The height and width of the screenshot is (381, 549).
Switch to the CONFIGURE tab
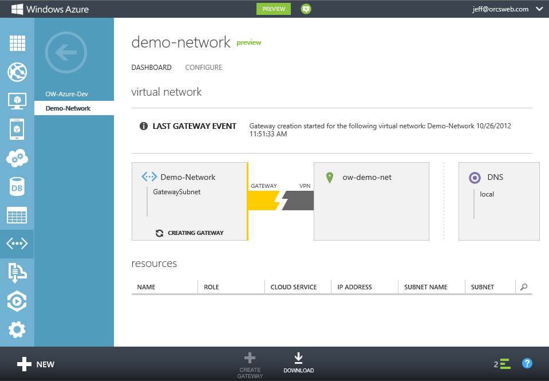pos(204,67)
